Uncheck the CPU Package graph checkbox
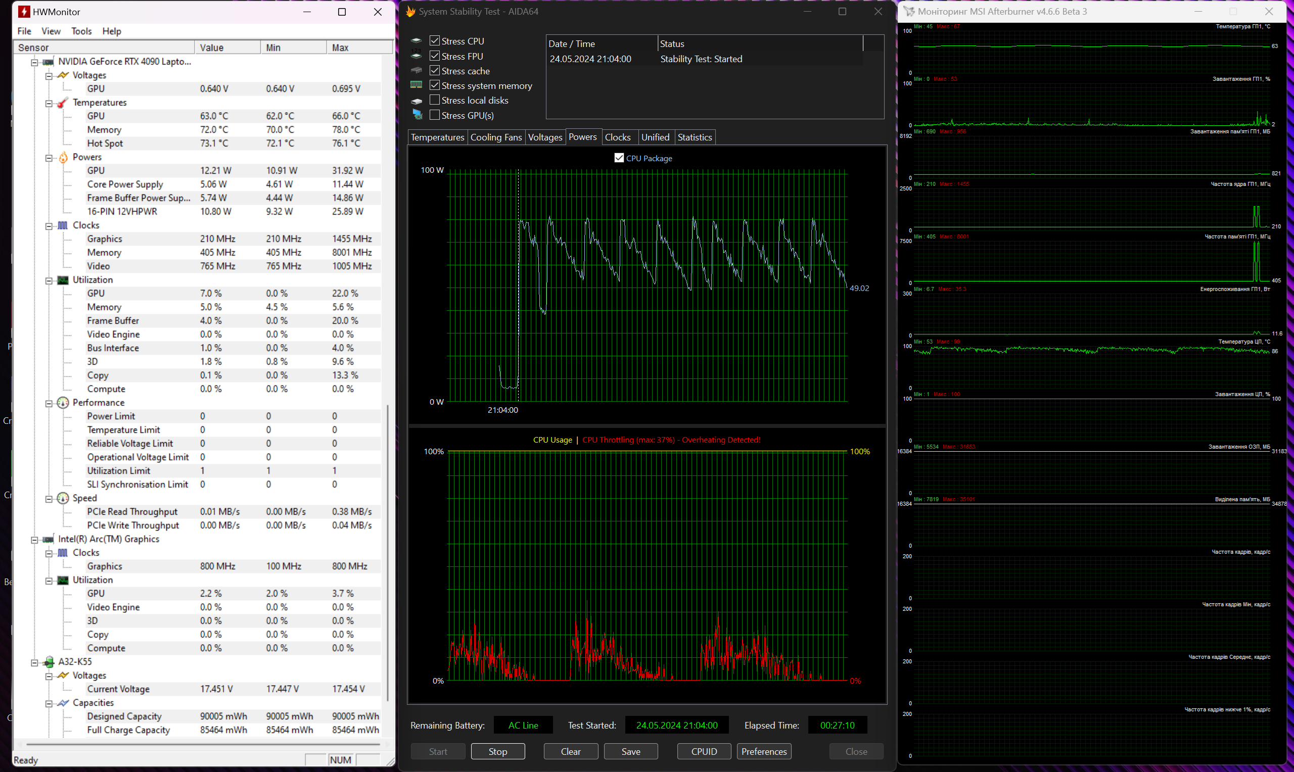 point(619,158)
